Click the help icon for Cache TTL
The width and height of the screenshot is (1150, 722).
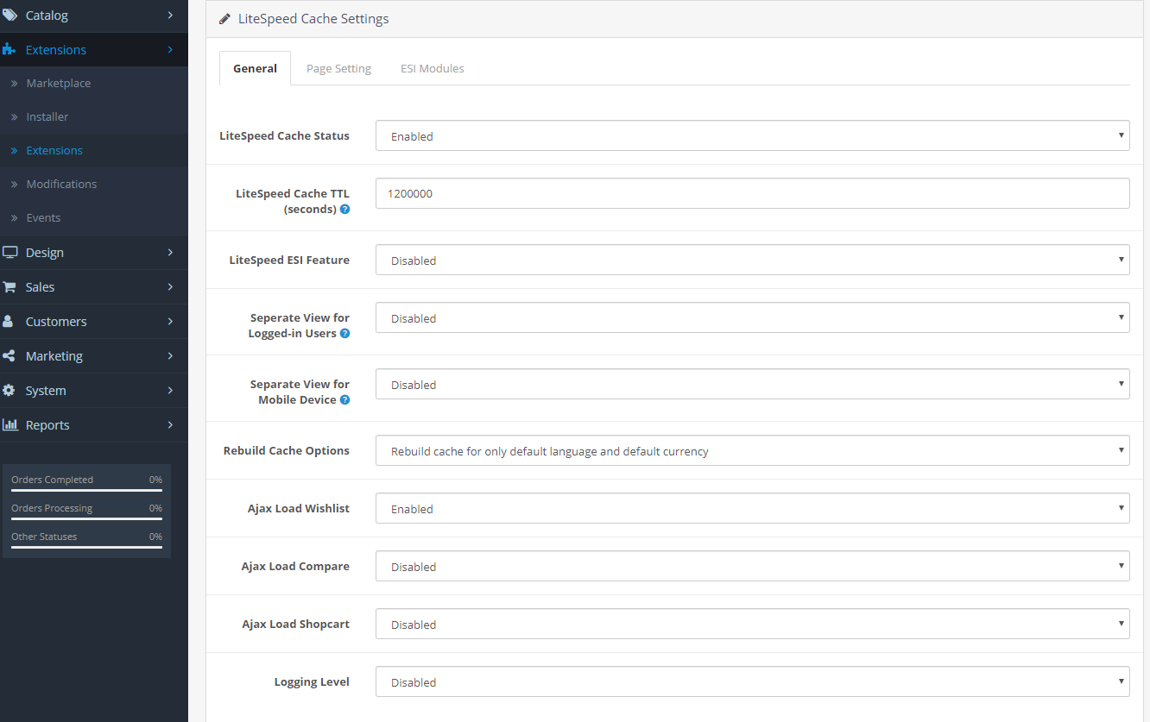click(x=344, y=210)
